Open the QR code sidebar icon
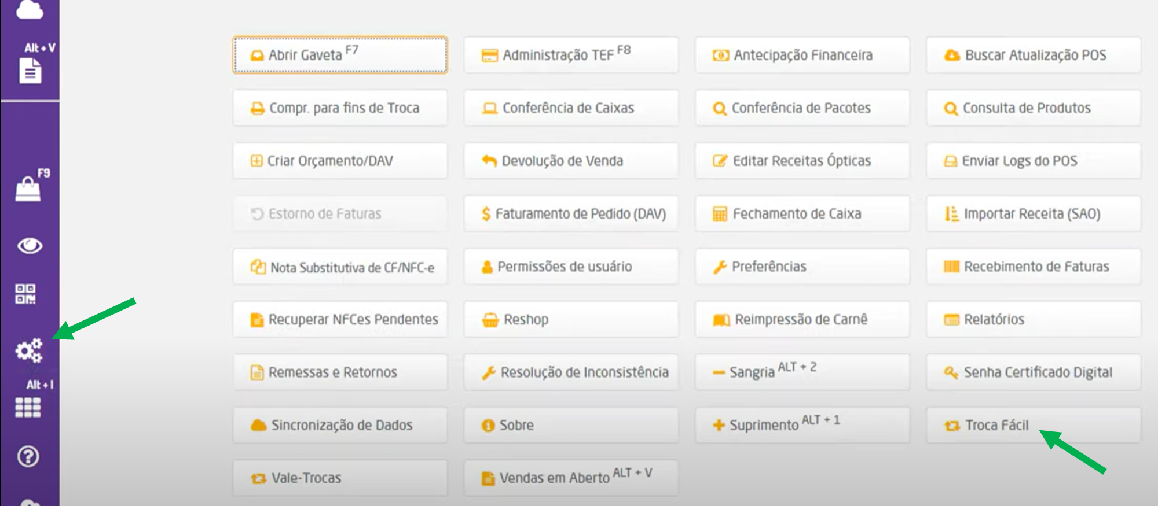The width and height of the screenshot is (1158, 506). (25, 294)
